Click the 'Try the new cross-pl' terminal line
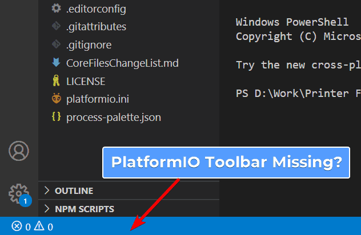 (298, 65)
